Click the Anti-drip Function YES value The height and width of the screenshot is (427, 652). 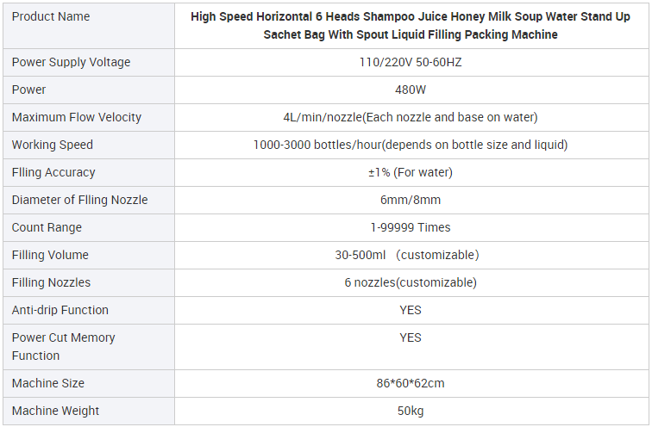click(411, 310)
